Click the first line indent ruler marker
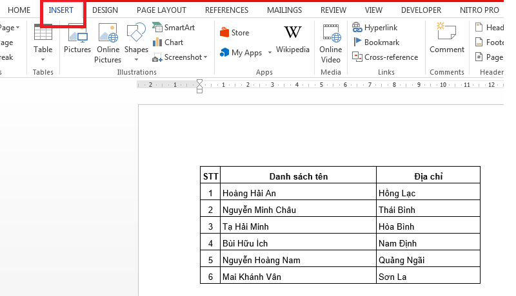This screenshot has height=296, width=516. point(199,82)
